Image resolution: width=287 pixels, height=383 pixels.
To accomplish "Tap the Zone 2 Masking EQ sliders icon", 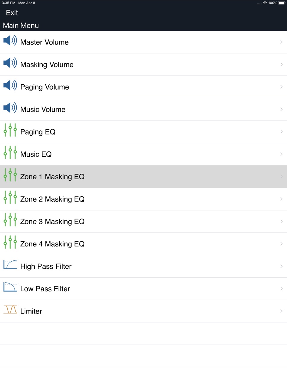I will [10, 197].
